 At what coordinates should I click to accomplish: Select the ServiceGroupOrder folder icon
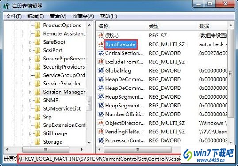pyautogui.click(x=37, y=75)
